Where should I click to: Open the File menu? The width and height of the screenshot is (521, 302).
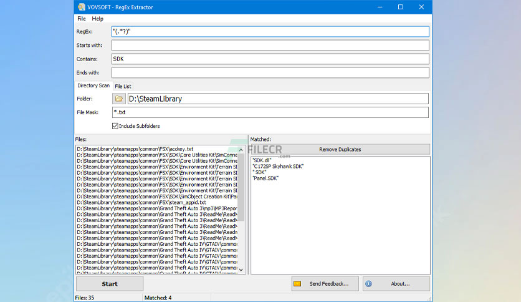click(82, 19)
